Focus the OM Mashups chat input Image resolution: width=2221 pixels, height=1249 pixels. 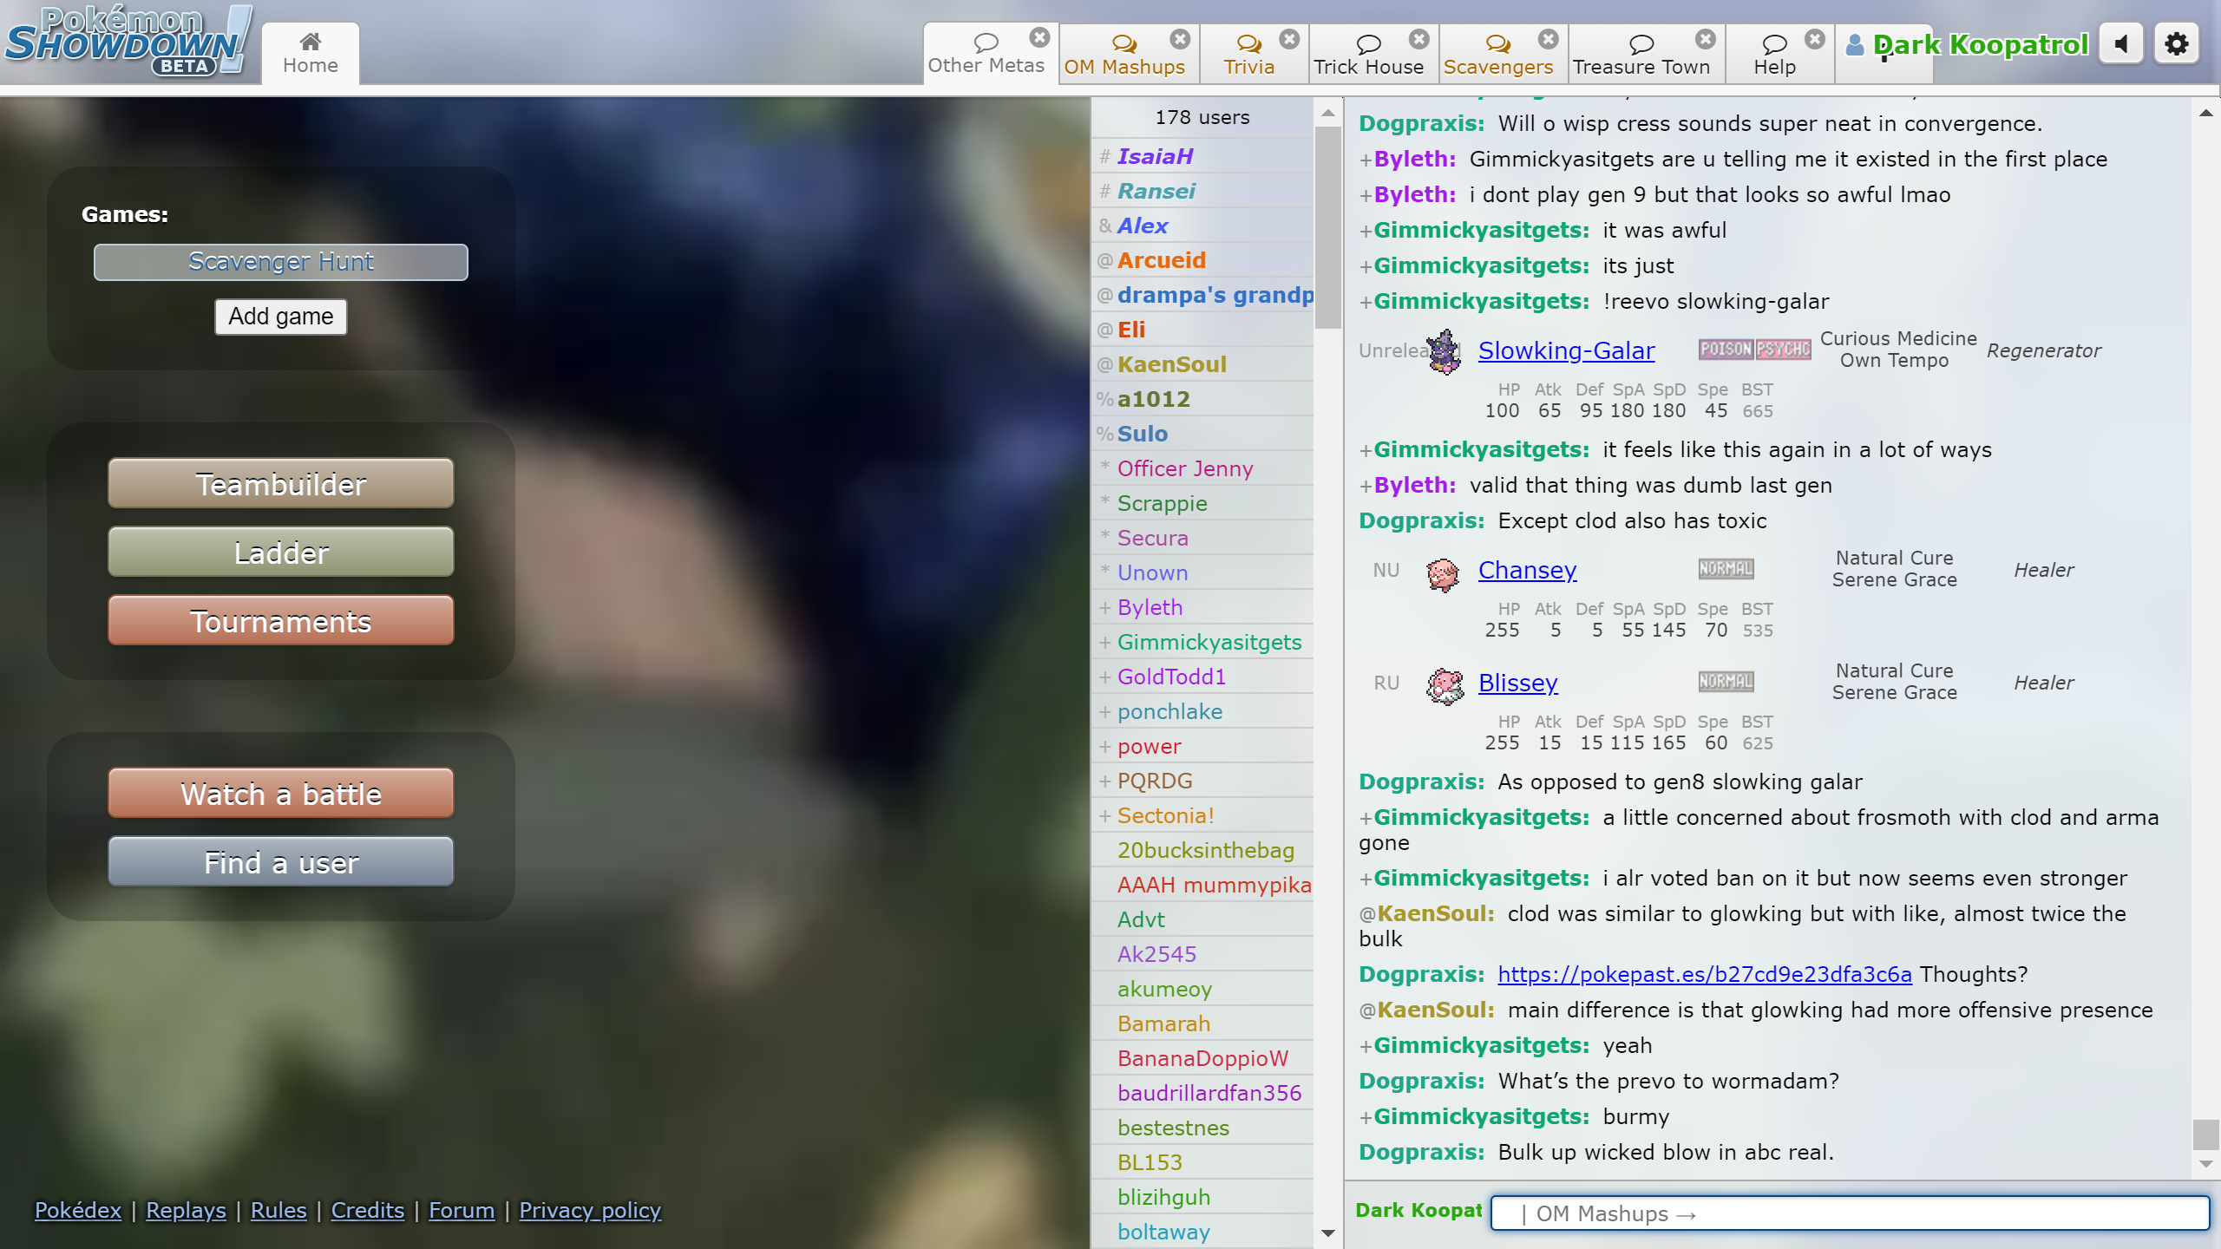point(1848,1213)
